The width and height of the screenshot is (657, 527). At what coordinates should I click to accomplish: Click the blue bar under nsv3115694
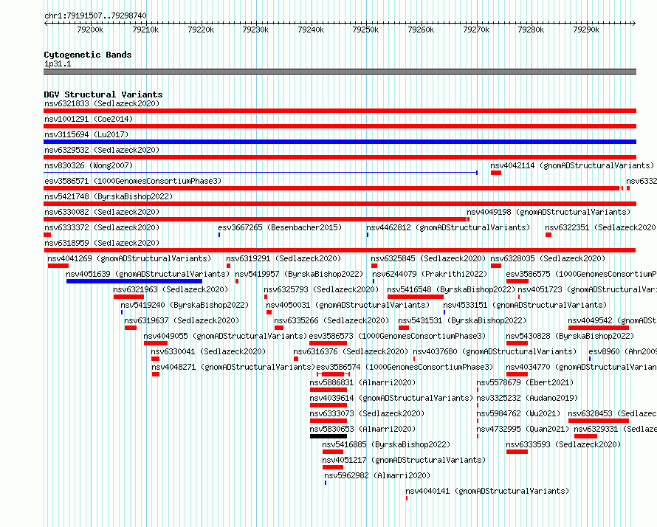pos(340,142)
